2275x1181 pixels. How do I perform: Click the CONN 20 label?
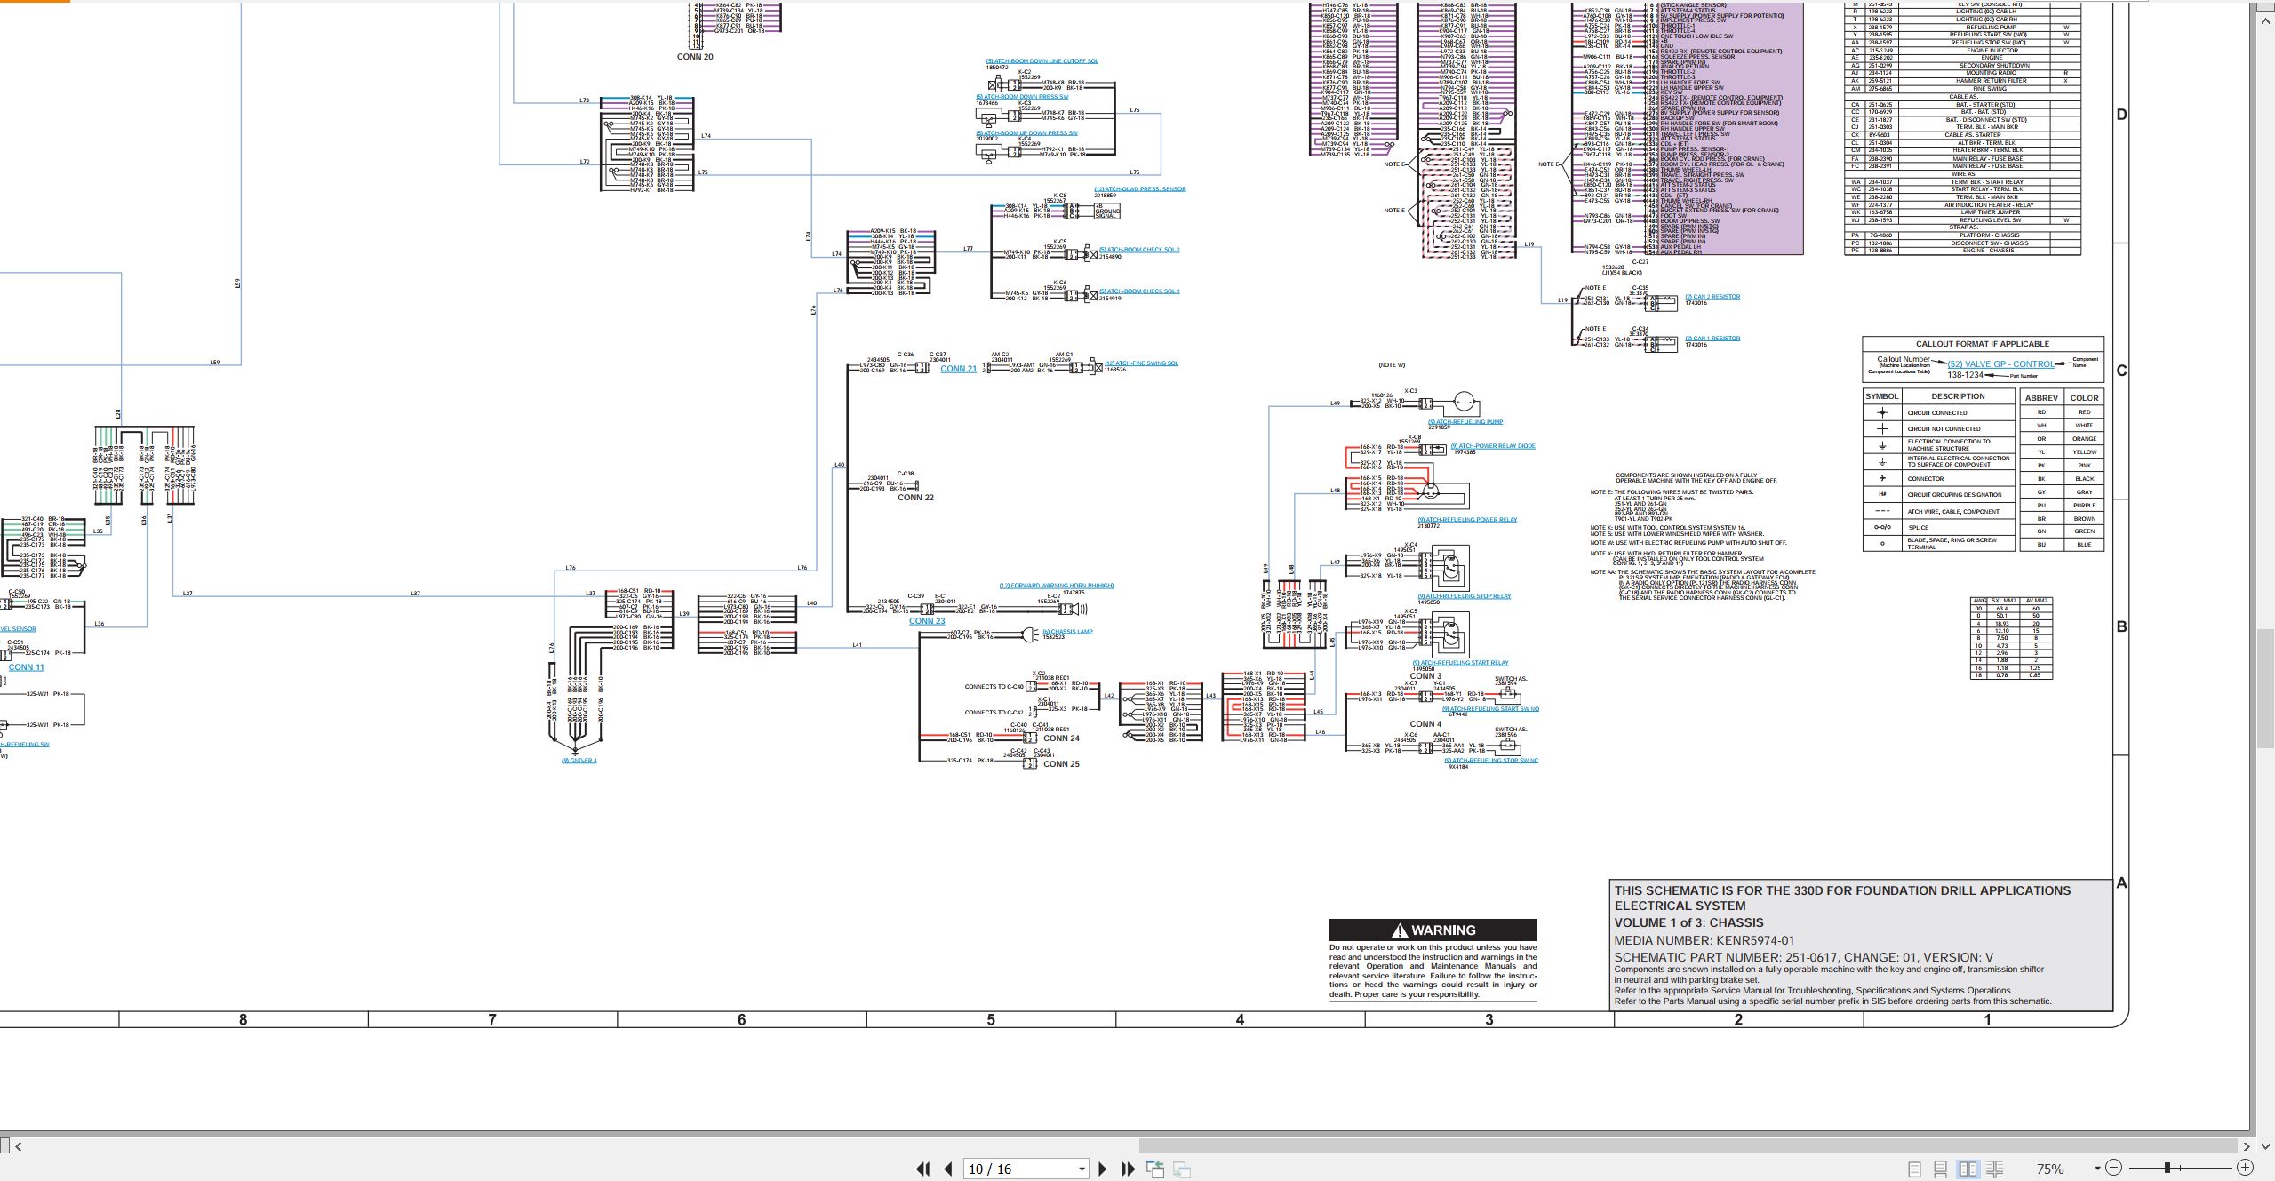click(695, 57)
